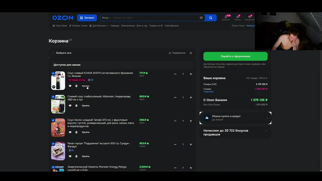Delete the Рахат-лукум item with trash icon
The image size is (322, 181).
coord(76,156)
